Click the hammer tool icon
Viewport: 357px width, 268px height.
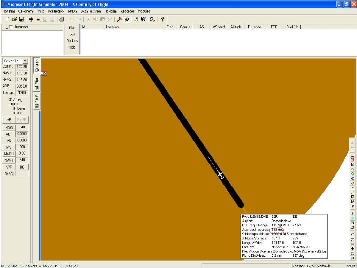click(119, 19)
